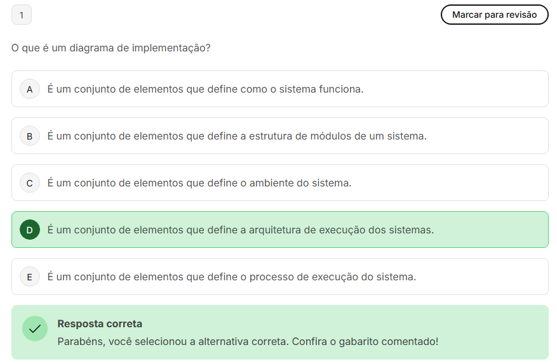Screen dimensions: 557x364
Task: Click highlighted answer 'arquitetura de execução dos sistemas'
Action: 341,230
